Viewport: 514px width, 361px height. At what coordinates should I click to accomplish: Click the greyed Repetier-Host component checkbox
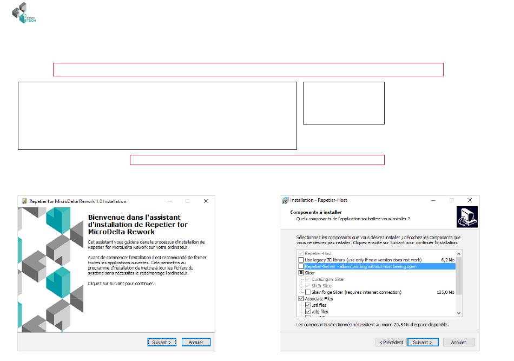point(301,253)
